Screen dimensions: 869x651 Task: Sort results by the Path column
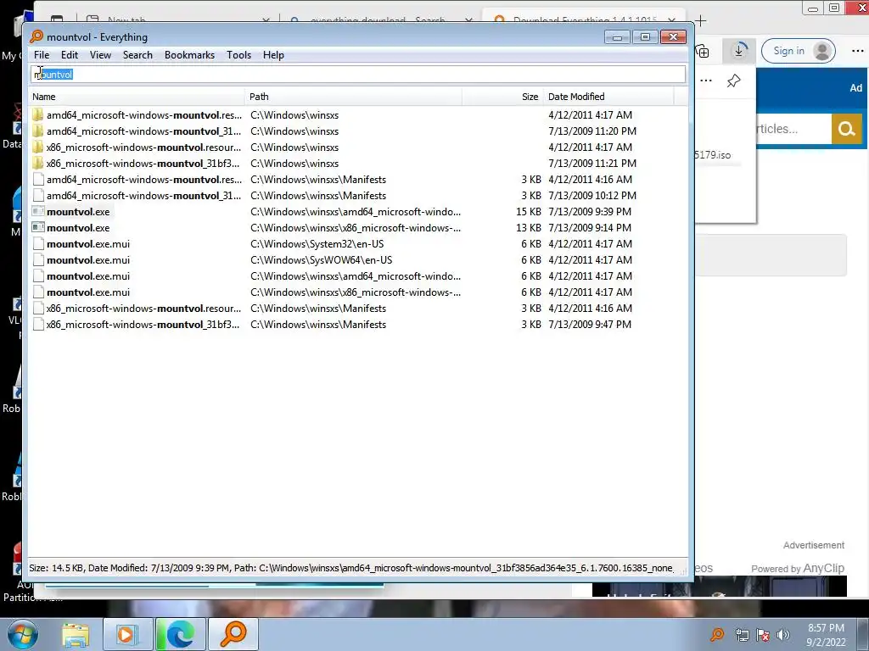point(353,97)
